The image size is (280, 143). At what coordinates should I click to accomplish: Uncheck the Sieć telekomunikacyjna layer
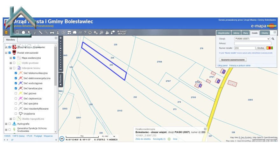tap(16, 73)
